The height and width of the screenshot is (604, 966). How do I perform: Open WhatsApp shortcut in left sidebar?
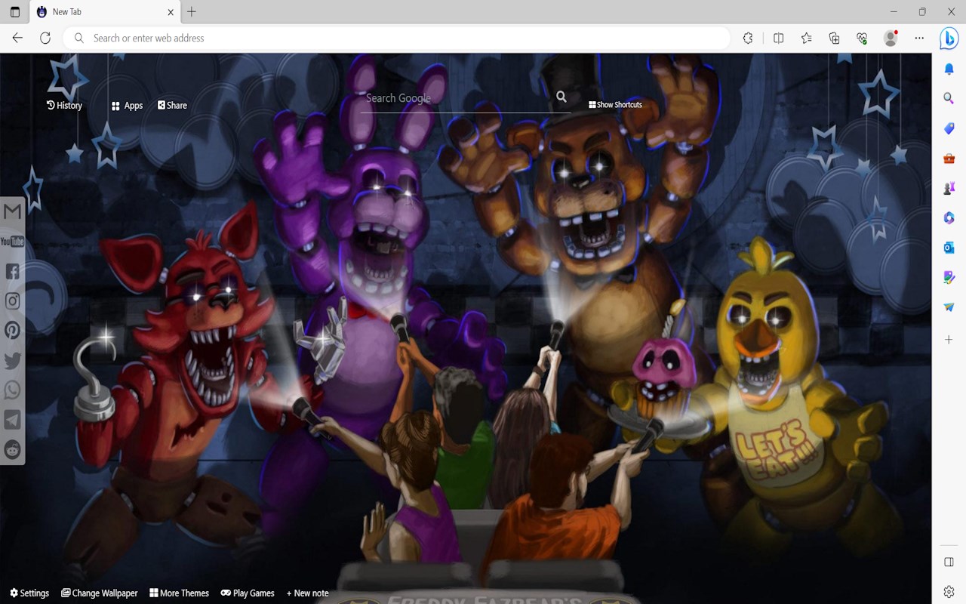[12, 390]
